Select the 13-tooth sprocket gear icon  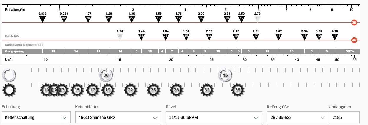[62, 90]
